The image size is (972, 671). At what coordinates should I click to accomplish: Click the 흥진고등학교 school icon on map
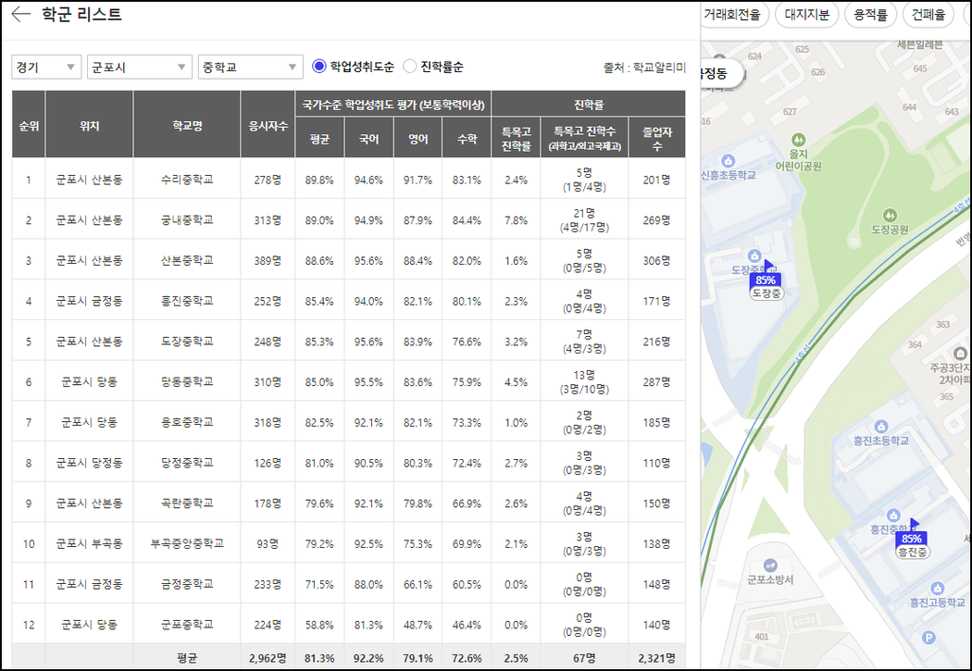pyautogui.click(x=937, y=588)
